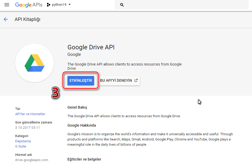The height and width of the screenshot is (165, 252).
Task: Click the Google APIs logo
Action: (28, 5)
